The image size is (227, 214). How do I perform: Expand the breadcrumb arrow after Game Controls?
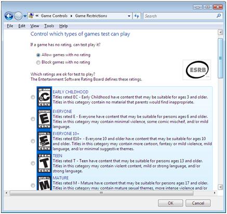[71, 16]
